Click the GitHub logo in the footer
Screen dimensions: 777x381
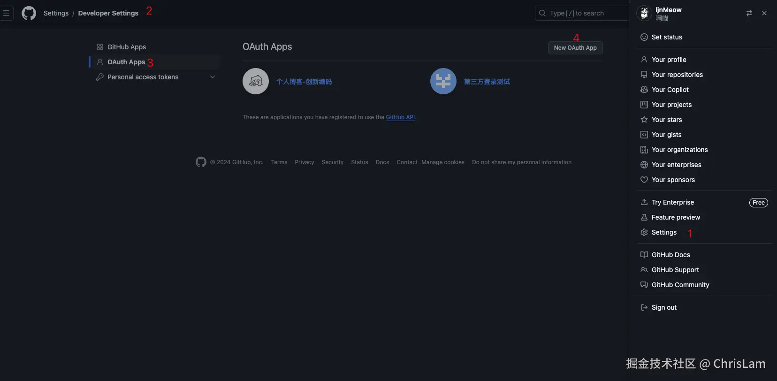(x=201, y=162)
